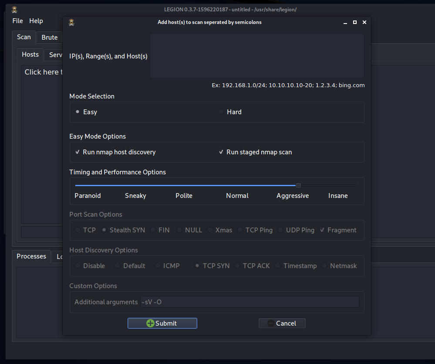Viewport: 435px width, 364px height.
Task: Click the Aggressive timing label
Action: click(x=293, y=195)
